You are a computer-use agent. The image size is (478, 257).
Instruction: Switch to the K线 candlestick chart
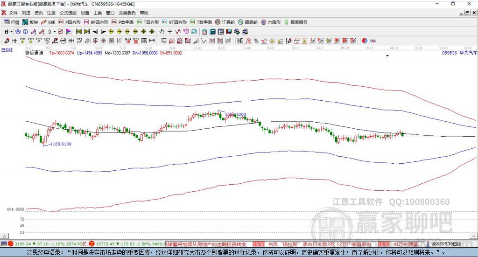[48, 22]
